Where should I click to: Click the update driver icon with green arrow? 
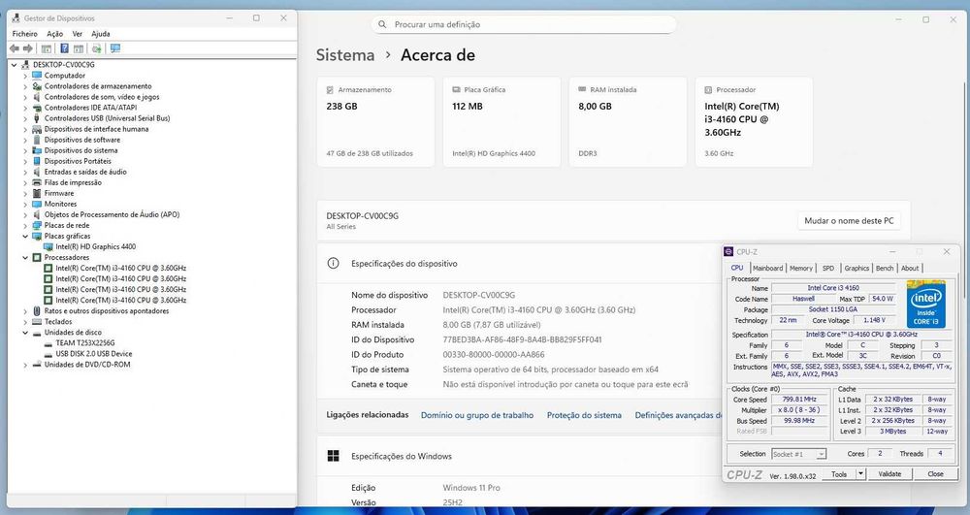pyautogui.click(x=96, y=48)
